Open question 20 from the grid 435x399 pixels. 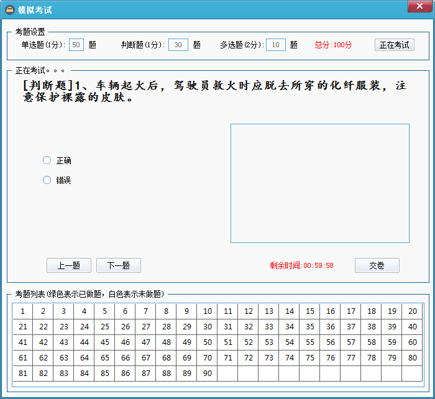pyautogui.click(x=413, y=311)
